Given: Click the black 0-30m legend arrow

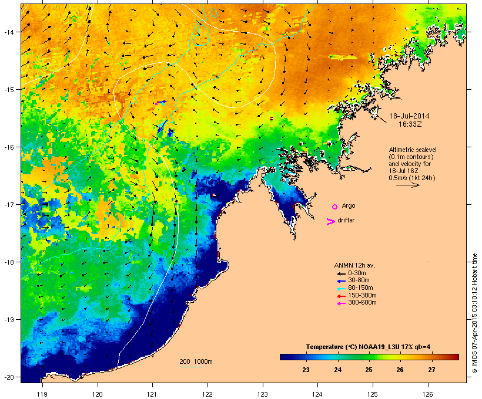Looking at the screenshot, I should [341, 273].
